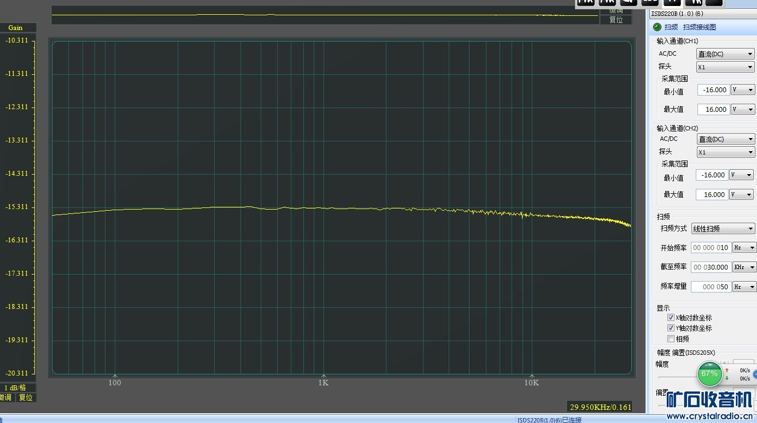757x423 pixels.
Task: Click the CH1 最小值 -16.000 input field
Action: point(713,90)
